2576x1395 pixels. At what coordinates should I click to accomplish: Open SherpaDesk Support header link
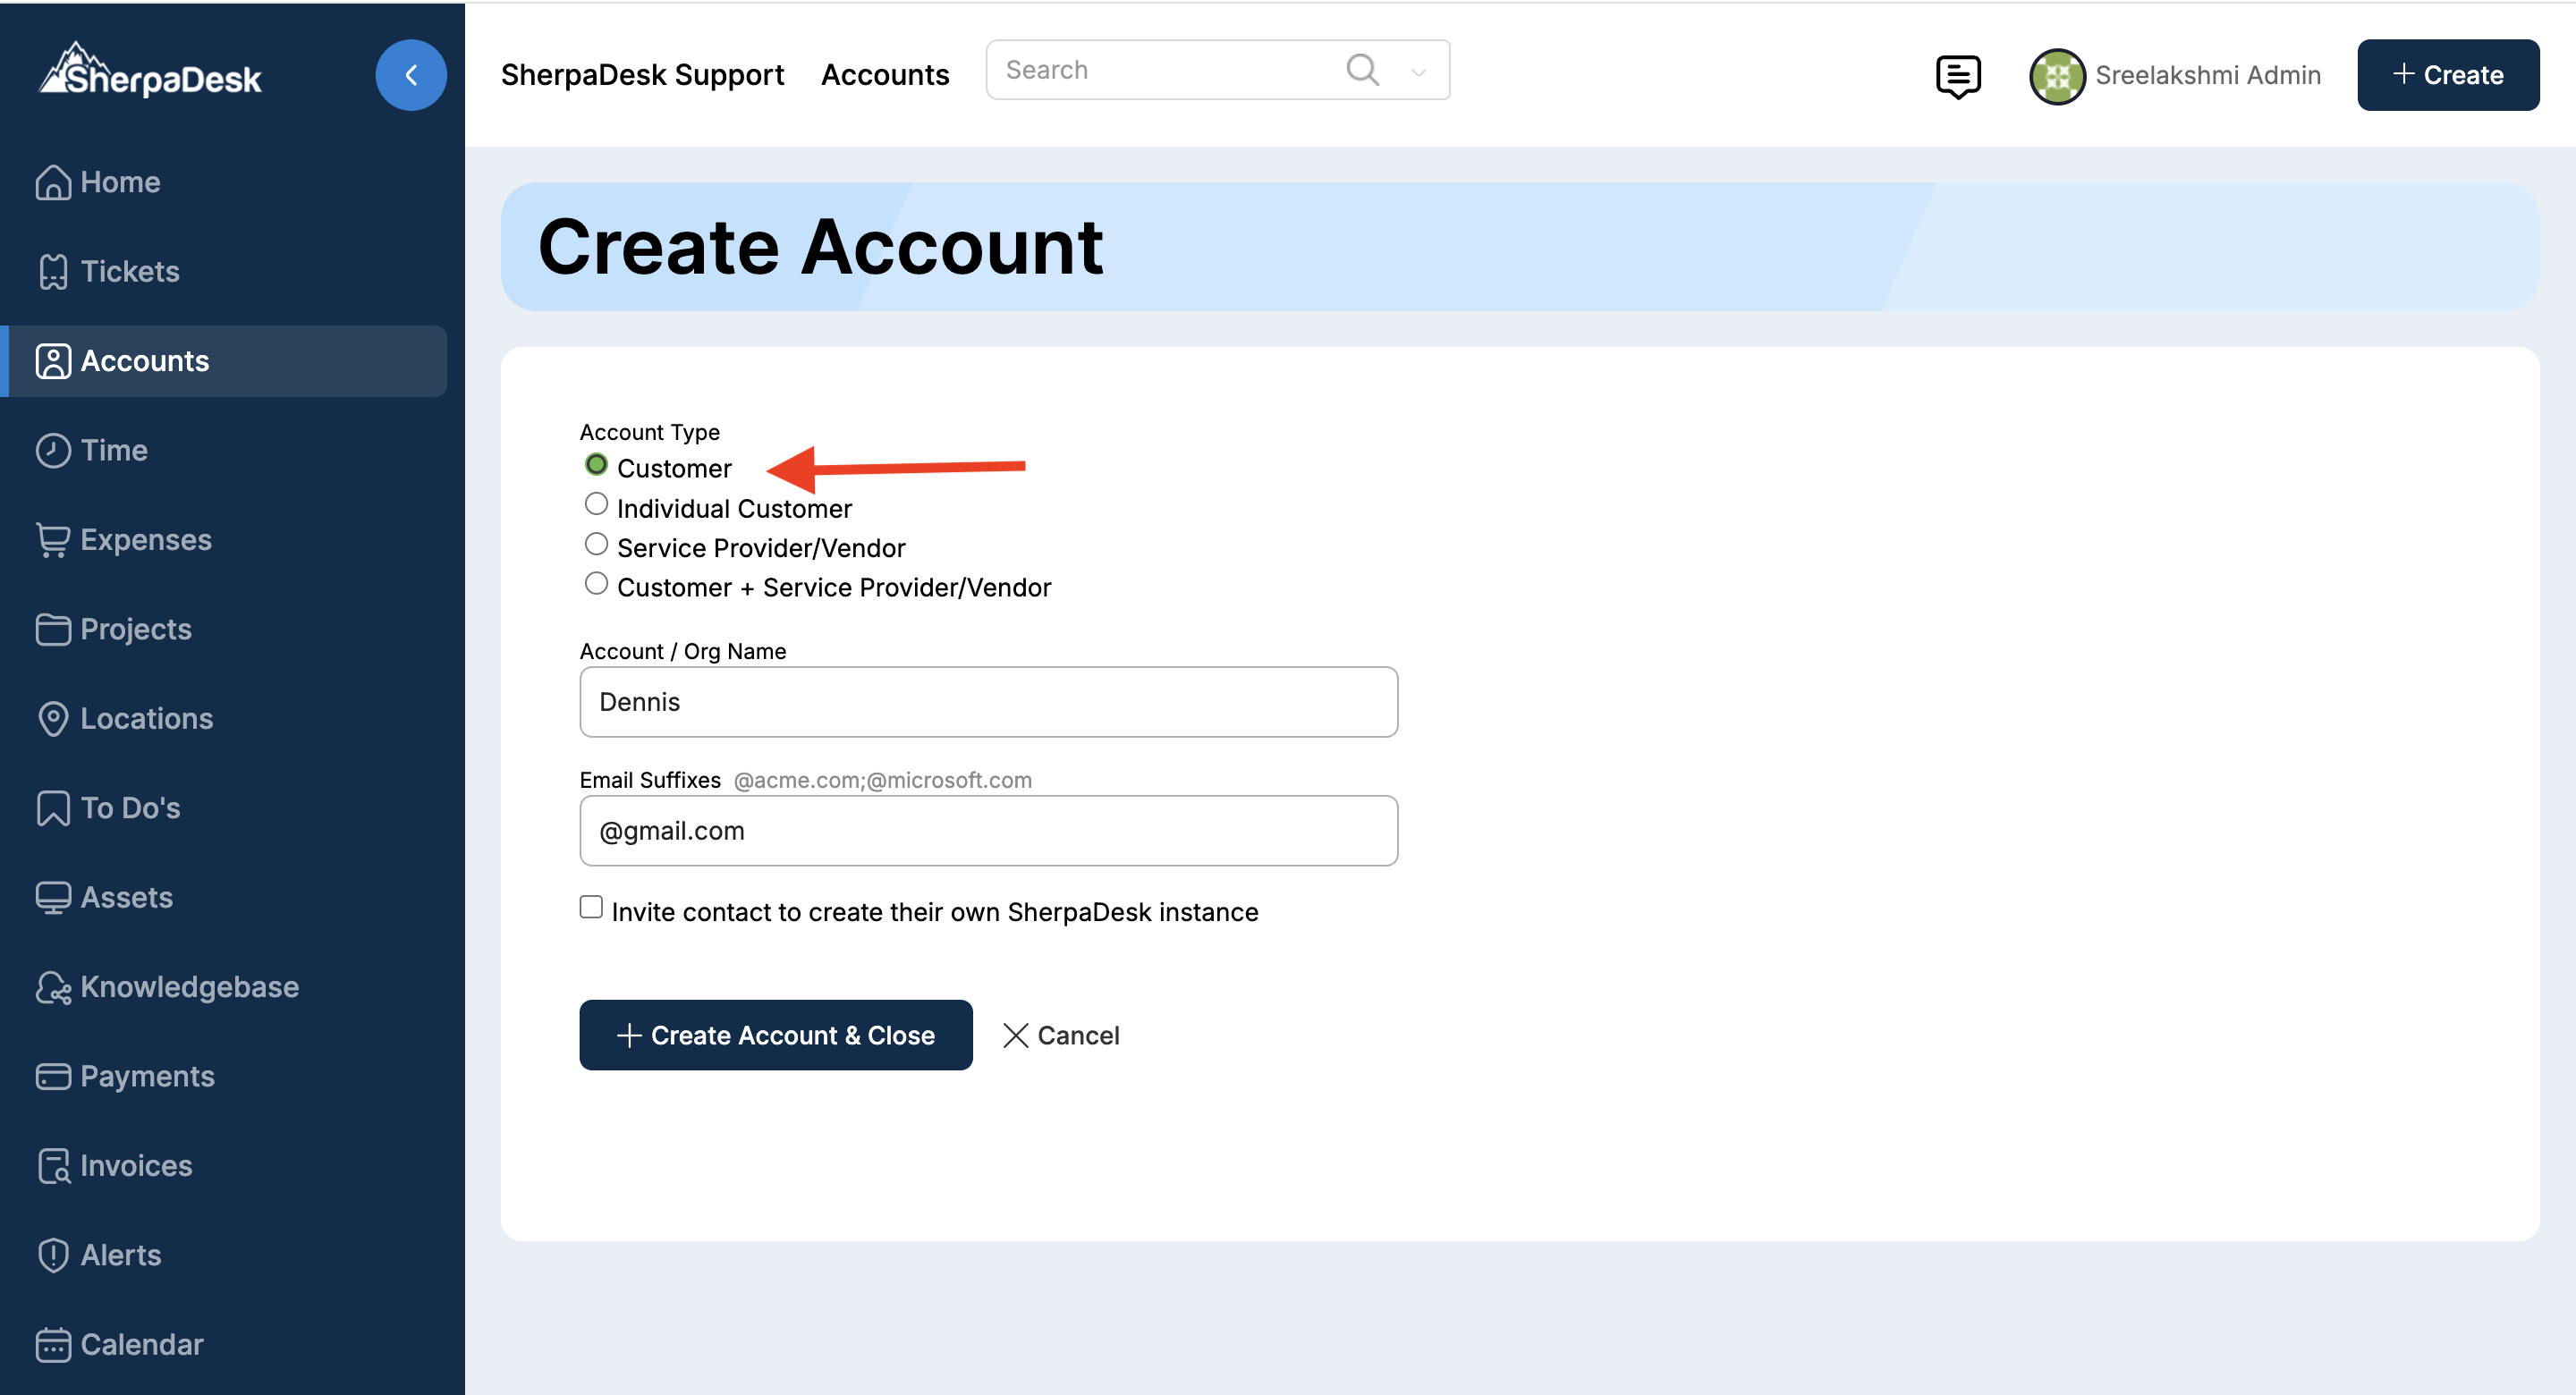click(x=642, y=75)
